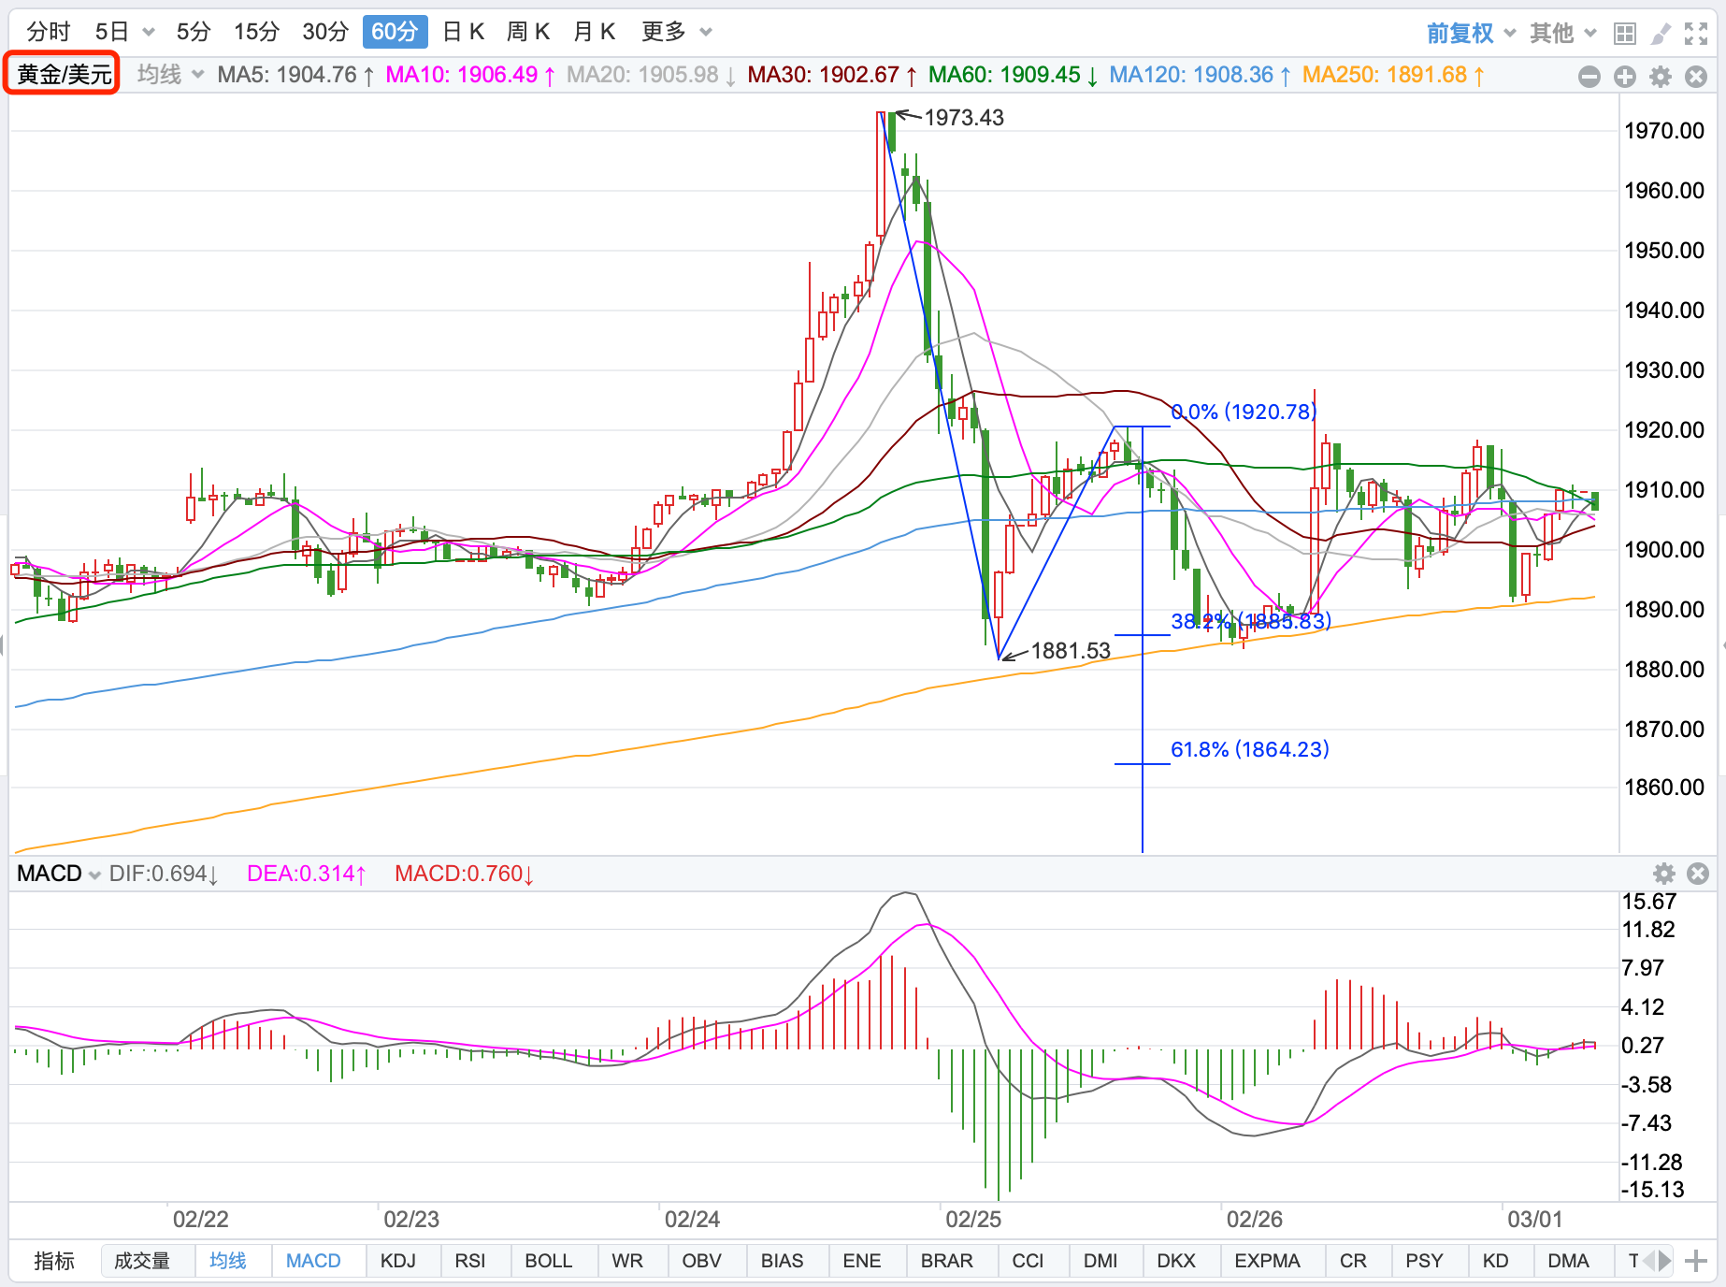Viewport: 1726px width, 1287px height.
Task: Add a new indicator with plus icon
Action: [1696, 1261]
